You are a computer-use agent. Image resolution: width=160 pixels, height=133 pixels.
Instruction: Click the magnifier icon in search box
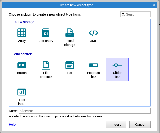pos(123,14)
